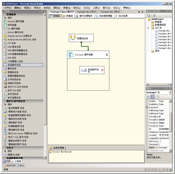Image resolution: width=175 pixels, height=174 pixels.
Task: Collapse the 传输数据库对象 toolbox section
Action: (x=5, y=158)
